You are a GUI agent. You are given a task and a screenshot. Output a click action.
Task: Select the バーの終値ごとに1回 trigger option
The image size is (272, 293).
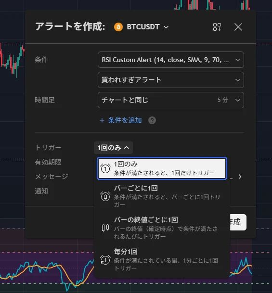click(162, 228)
